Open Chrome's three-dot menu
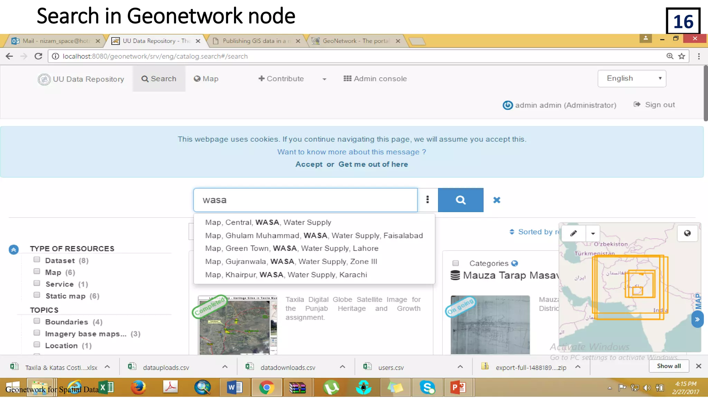Screen dimensions: 708x398 699,56
